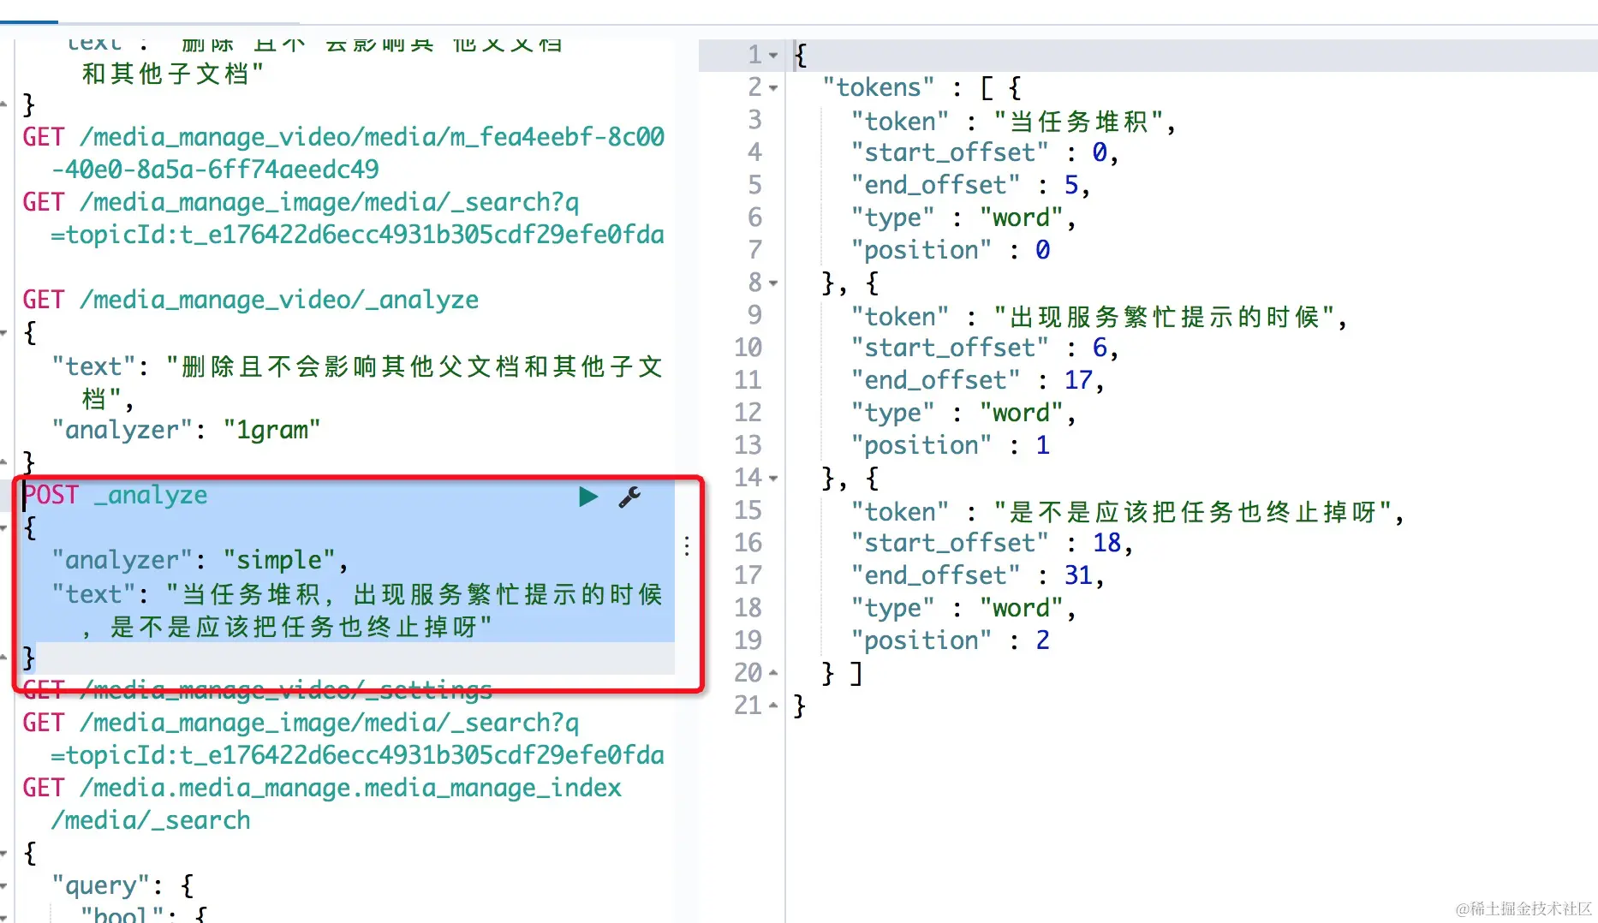Click line number 19 in the response gutter
This screenshot has width=1598, height=923.
coord(748,640)
